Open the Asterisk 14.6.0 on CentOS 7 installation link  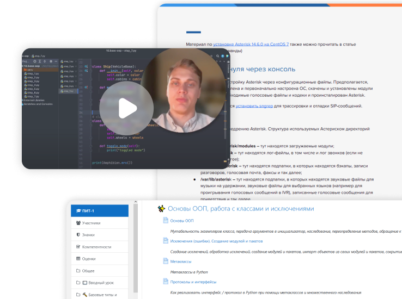pyautogui.click(x=251, y=44)
